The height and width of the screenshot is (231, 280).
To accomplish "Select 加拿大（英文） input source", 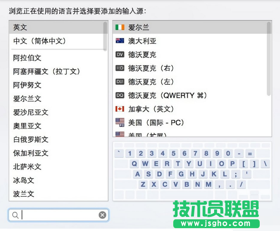I will click(192, 109).
